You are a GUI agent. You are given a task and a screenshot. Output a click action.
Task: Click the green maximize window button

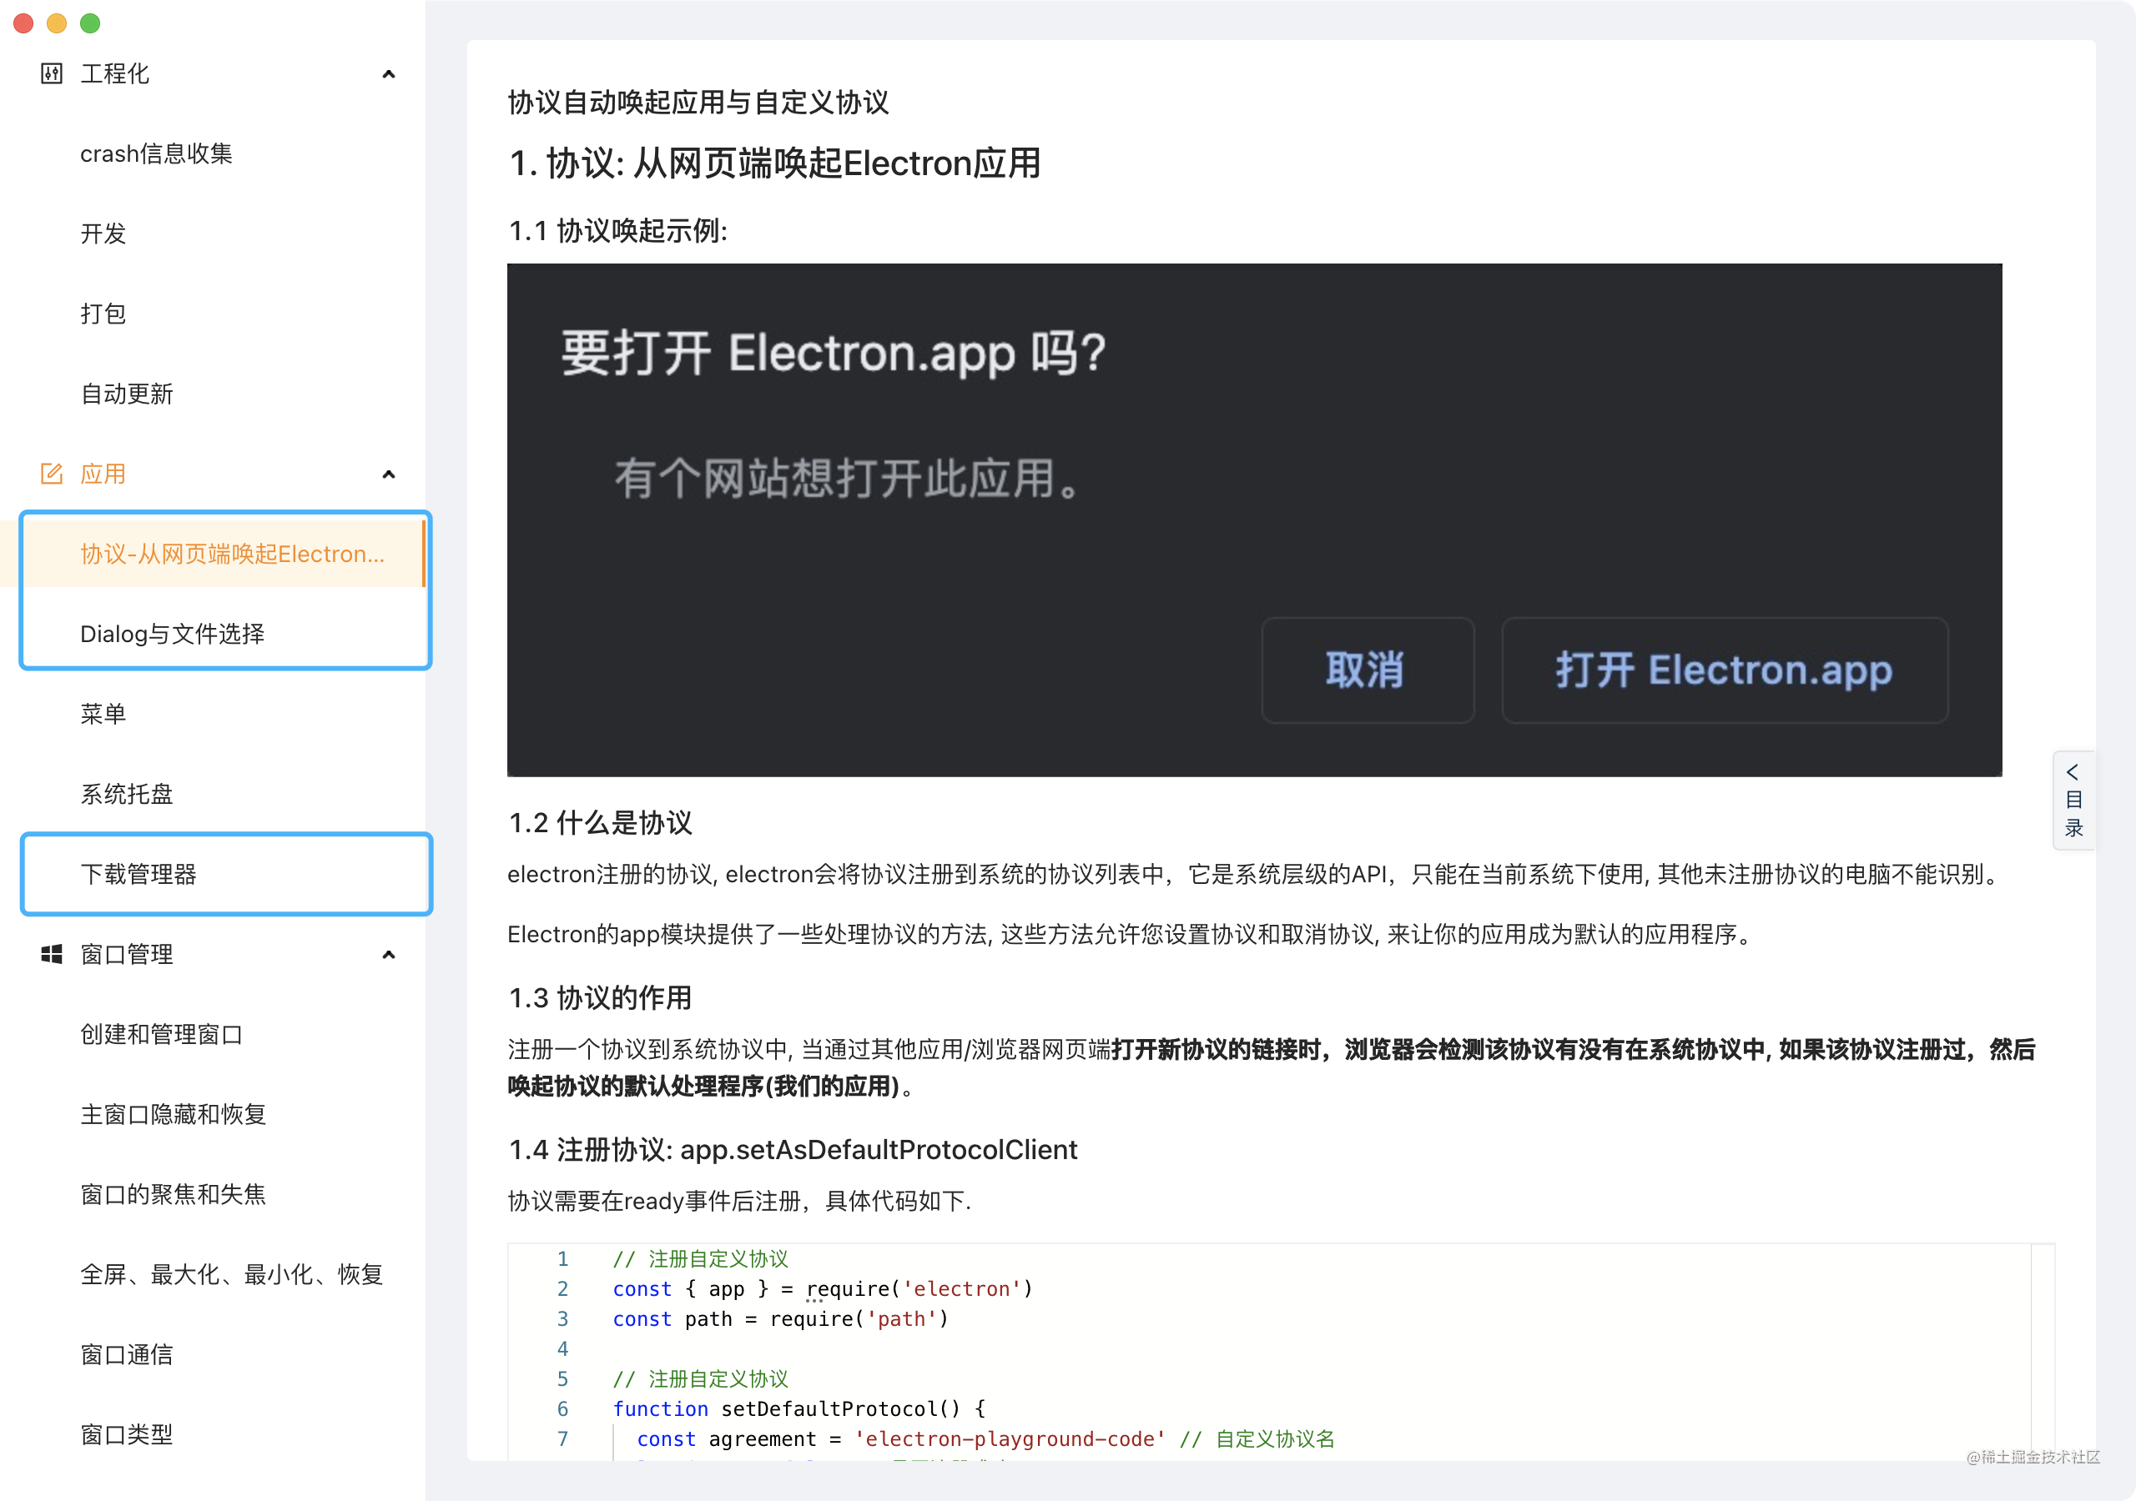(90, 23)
